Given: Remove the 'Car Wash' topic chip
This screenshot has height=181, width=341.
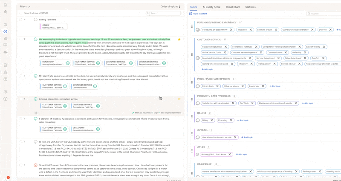Looking at the screenshot, I should 252,103.
